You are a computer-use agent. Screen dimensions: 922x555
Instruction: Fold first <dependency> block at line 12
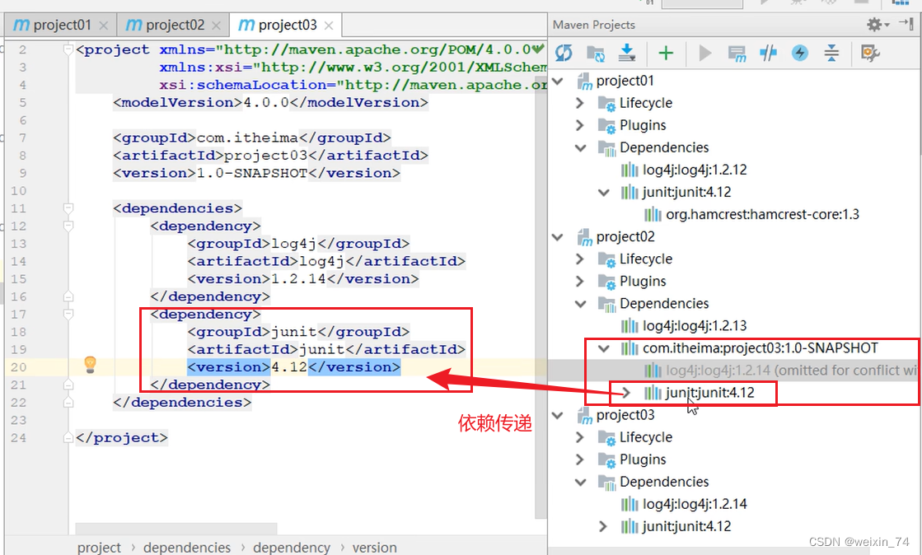point(68,226)
